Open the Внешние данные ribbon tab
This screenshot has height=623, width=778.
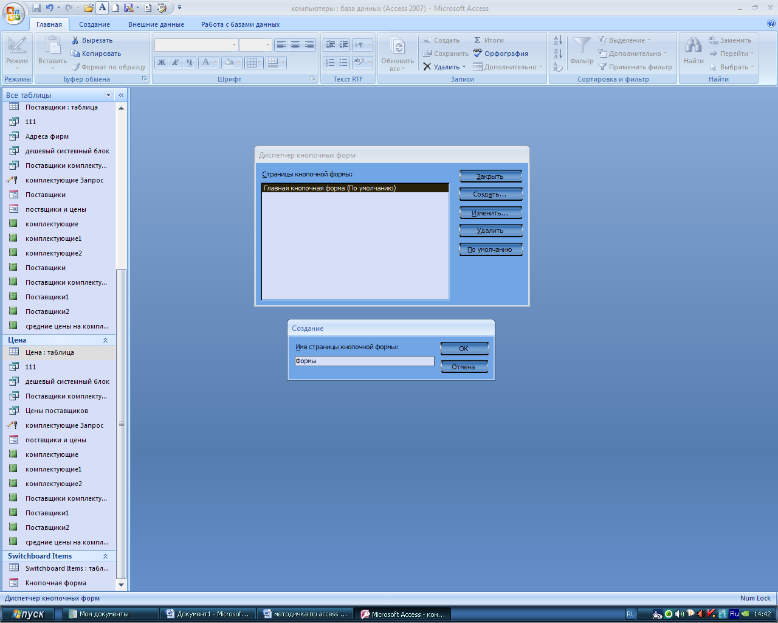156,24
